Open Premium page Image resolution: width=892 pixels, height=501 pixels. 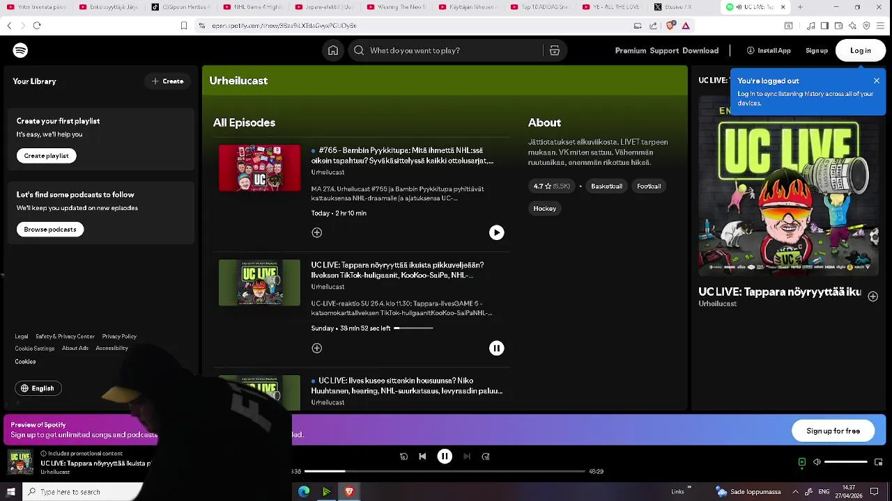[x=631, y=51]
